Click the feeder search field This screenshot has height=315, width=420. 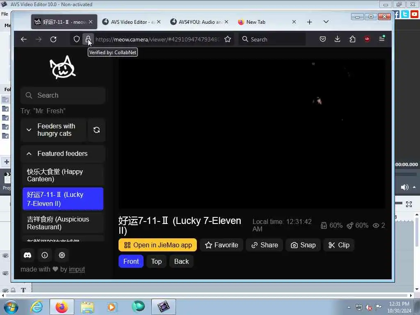click(x=63, y=95)
